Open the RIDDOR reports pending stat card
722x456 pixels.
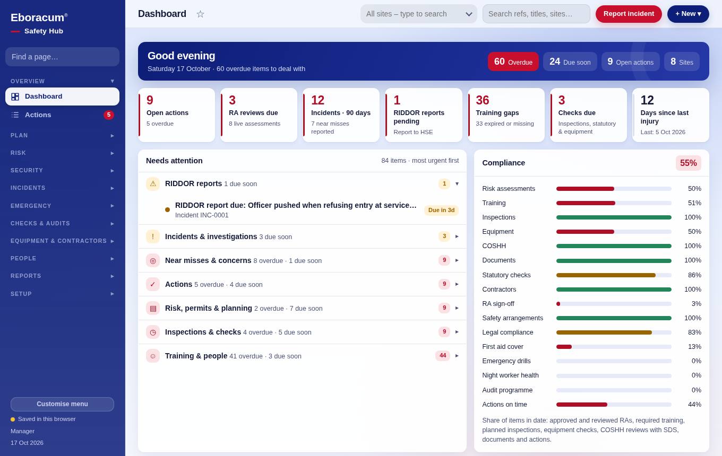(424, 115)
